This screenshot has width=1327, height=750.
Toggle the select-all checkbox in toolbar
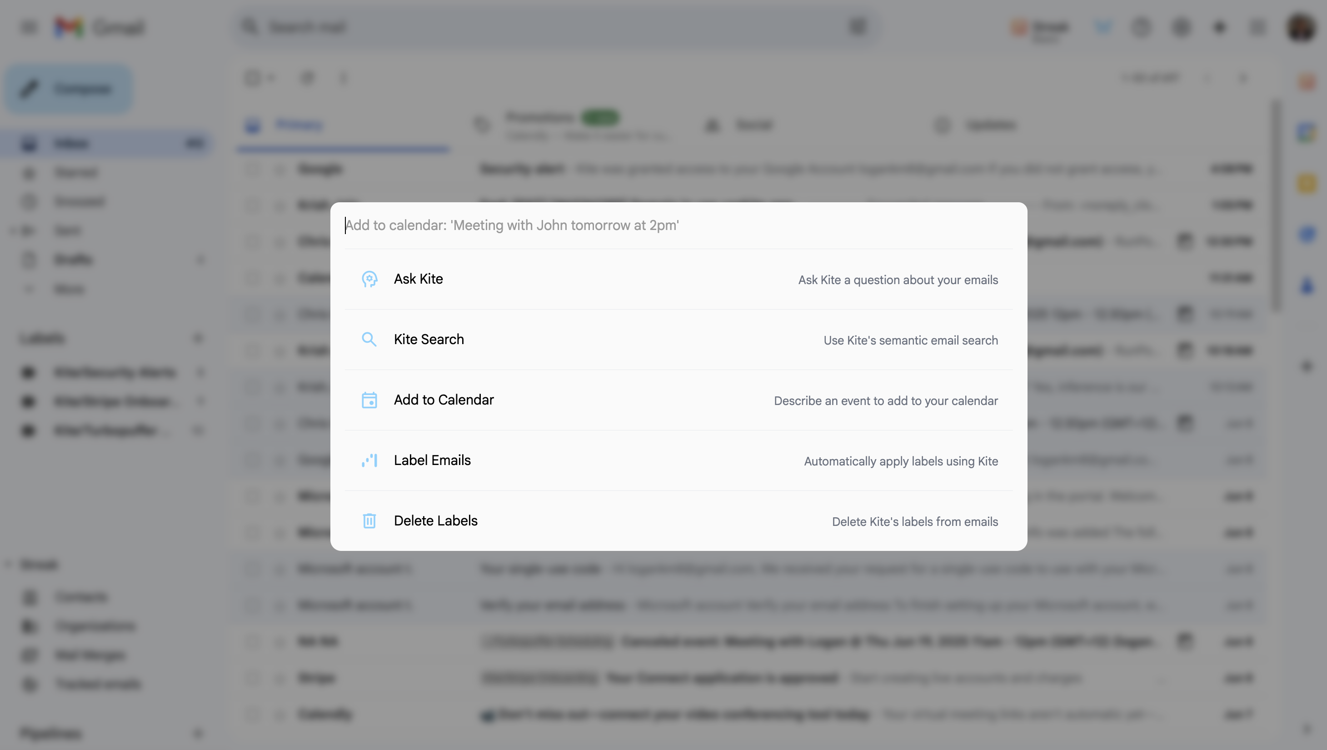[252, 78]
